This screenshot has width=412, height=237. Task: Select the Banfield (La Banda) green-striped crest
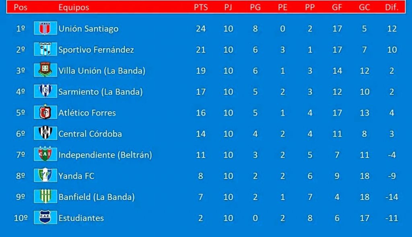[x=45, y=196]
